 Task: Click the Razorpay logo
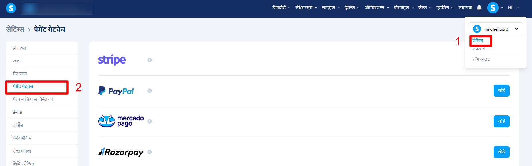[121, 152]
